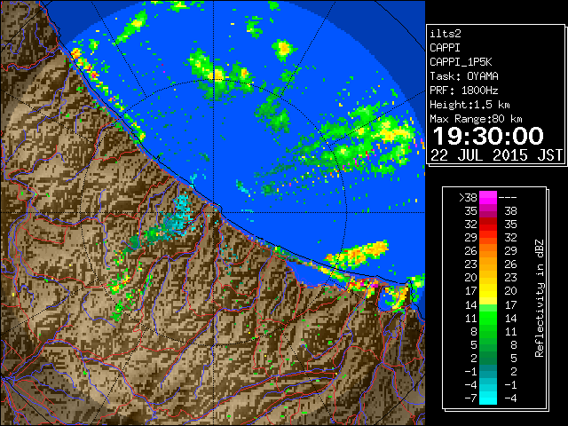Viewport: 568px width, 426px height.
Task: Click the 'Reflectivity in dBZ' legend title
Action: point(540,298)
